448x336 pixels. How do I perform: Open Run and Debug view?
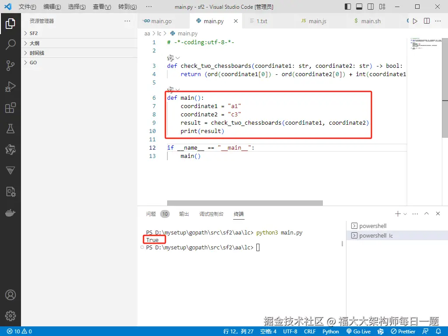click(x=10, y=87)
